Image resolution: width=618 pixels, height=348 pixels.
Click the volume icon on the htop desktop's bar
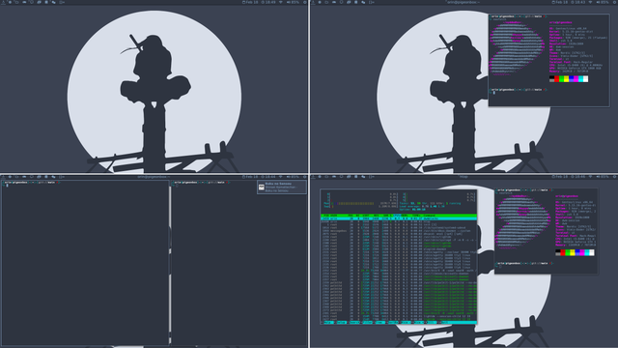599,177
